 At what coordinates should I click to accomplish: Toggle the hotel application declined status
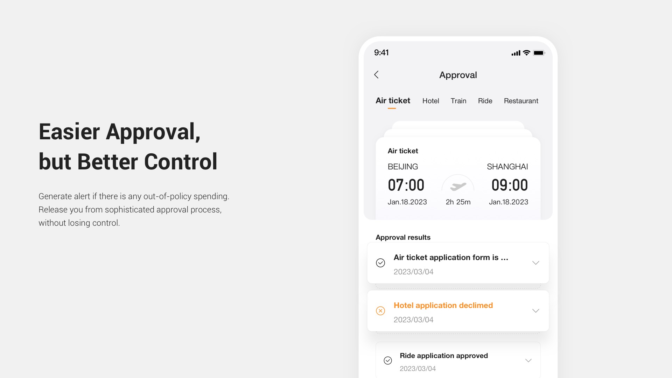(535, 310)
